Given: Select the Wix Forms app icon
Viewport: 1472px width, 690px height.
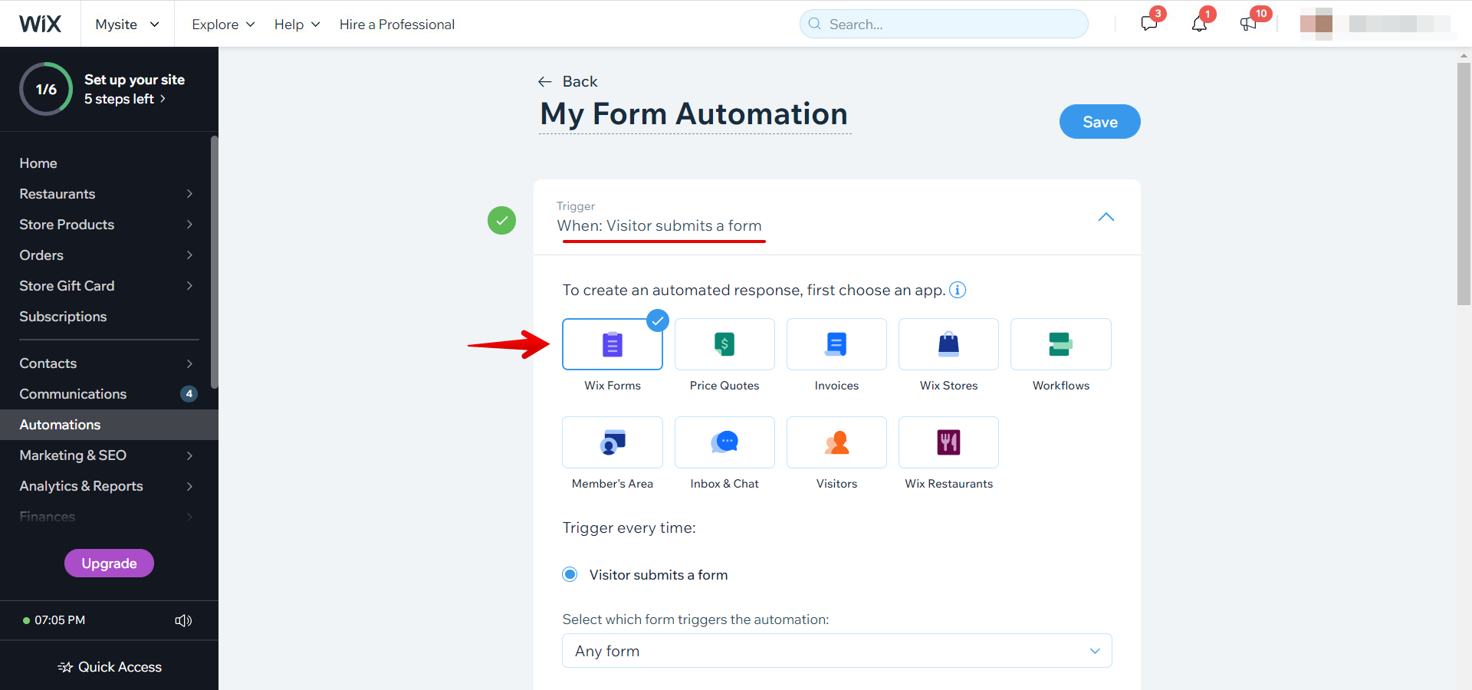Looking at the screenshot, I should pos(612,344).
